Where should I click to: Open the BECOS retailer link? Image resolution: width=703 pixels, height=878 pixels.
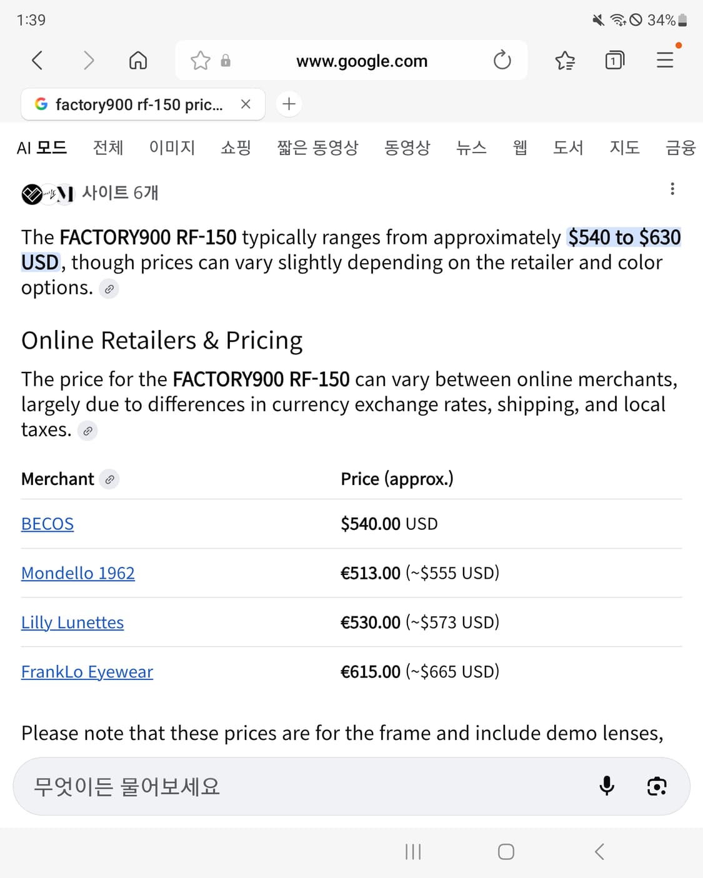[x=47, y=524]
